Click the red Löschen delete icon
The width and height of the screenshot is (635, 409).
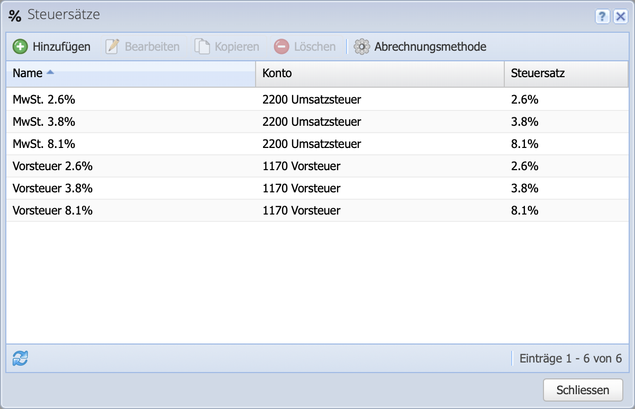click(x=280, y=47)
